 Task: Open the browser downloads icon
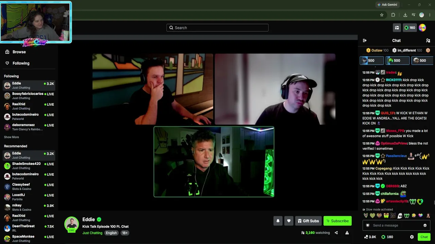click(405, 15)
